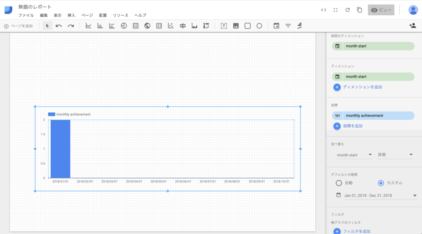Open the ヘルプ menu
The image size is (422, 234).
point(140,15)
